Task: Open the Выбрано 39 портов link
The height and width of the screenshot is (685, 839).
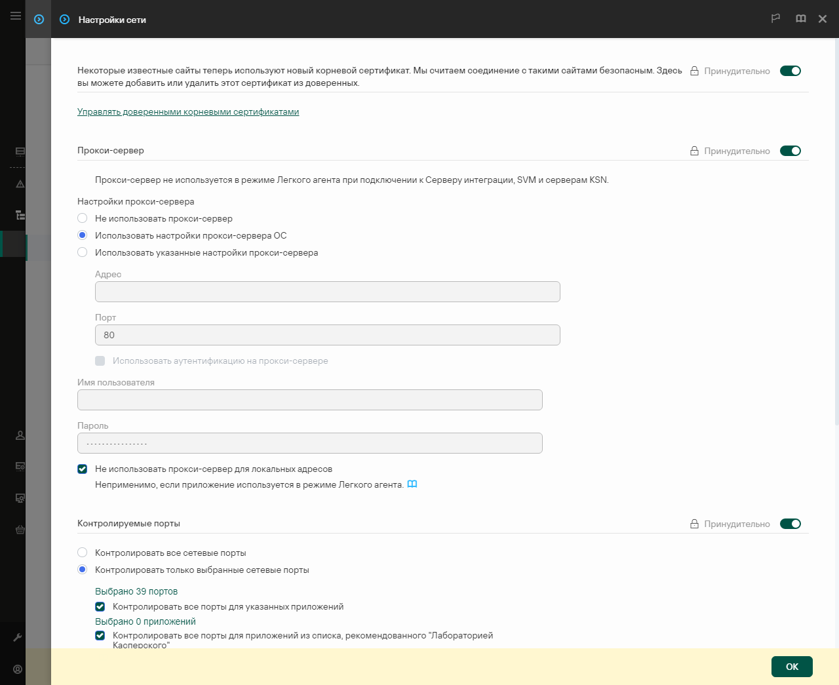Action: pos(136,591)
